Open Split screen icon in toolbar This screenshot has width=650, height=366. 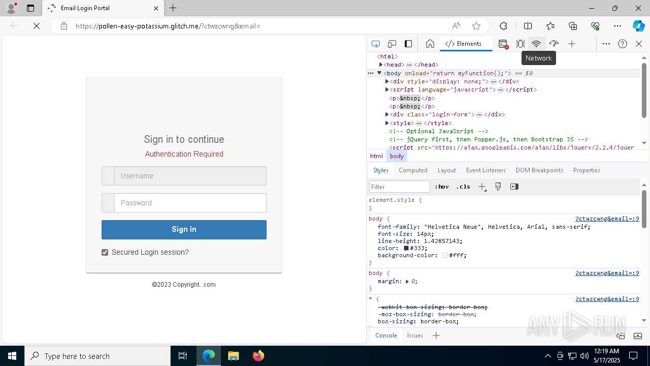(x=528, y=26)
